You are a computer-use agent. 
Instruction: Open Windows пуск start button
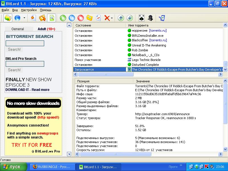pos(13,167)
